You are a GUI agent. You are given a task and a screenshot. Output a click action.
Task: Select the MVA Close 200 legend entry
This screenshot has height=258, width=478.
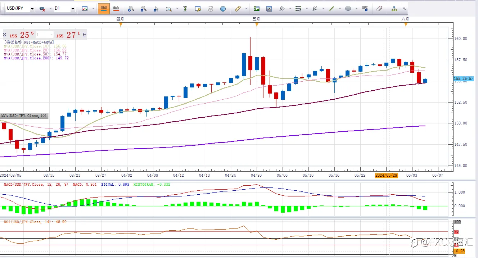36,58
